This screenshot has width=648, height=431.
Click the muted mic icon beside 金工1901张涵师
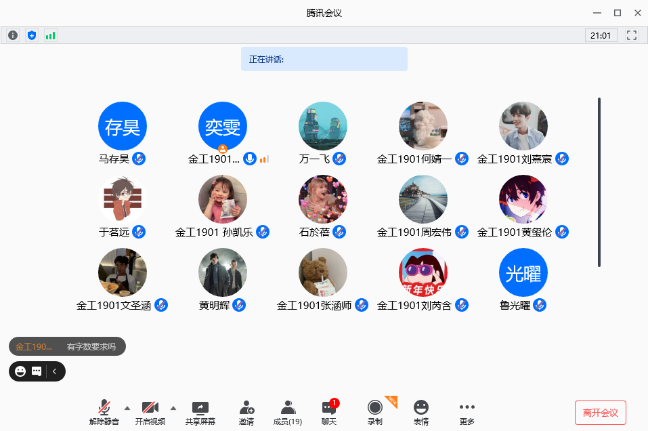pos(362,305)
